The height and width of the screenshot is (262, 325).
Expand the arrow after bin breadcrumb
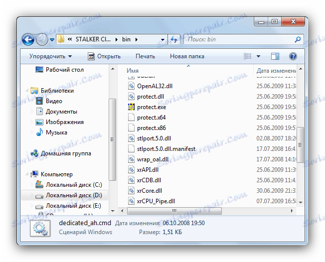(137, 39)
